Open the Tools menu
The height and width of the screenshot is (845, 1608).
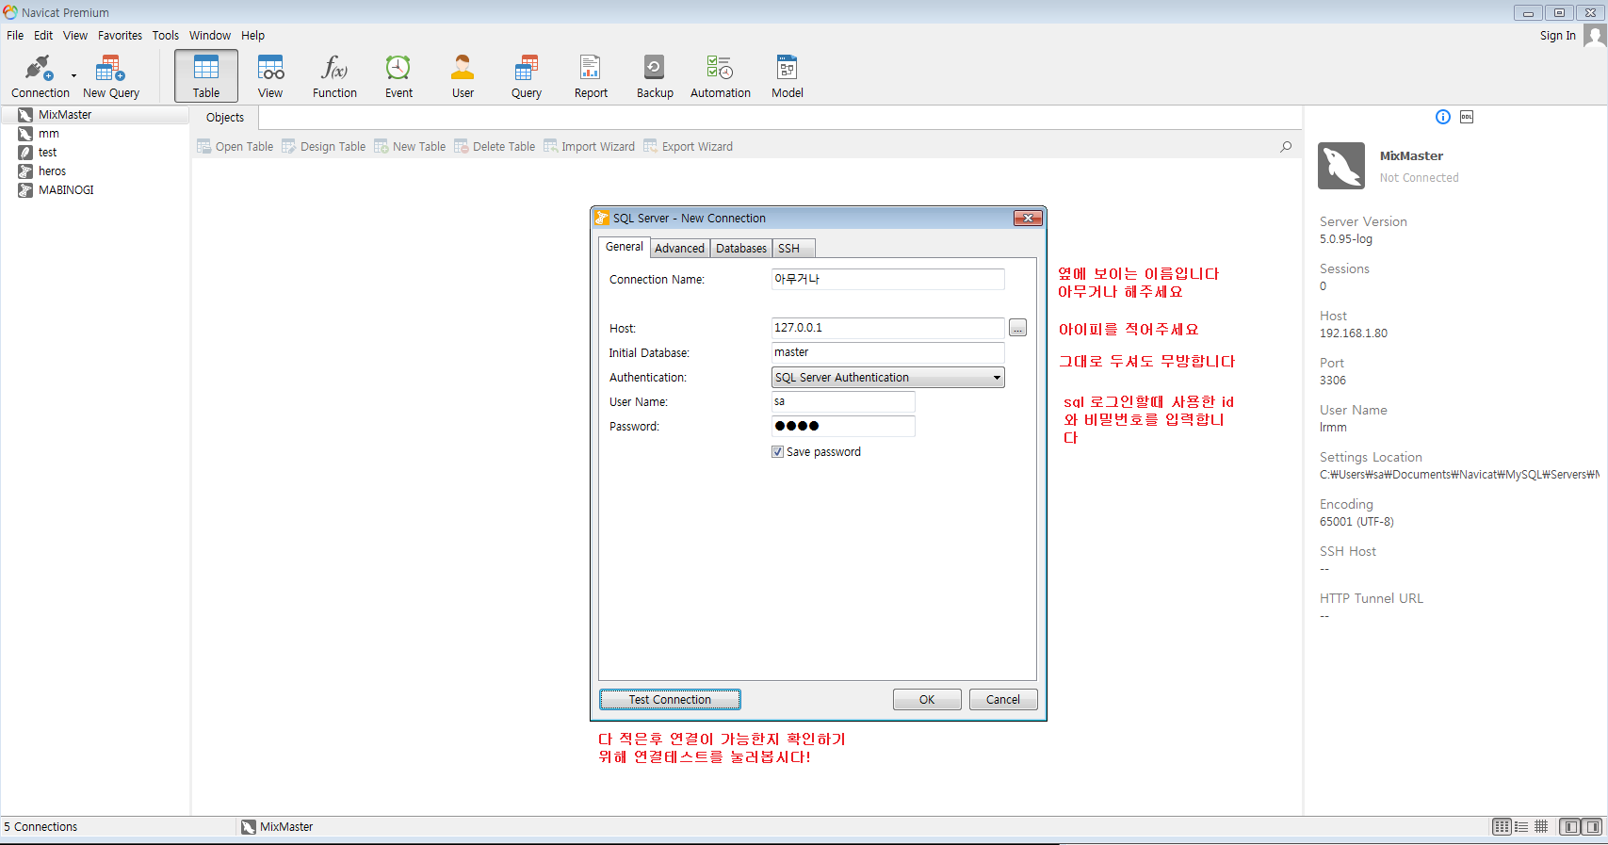pyautogui.click(x=166, y=36)
